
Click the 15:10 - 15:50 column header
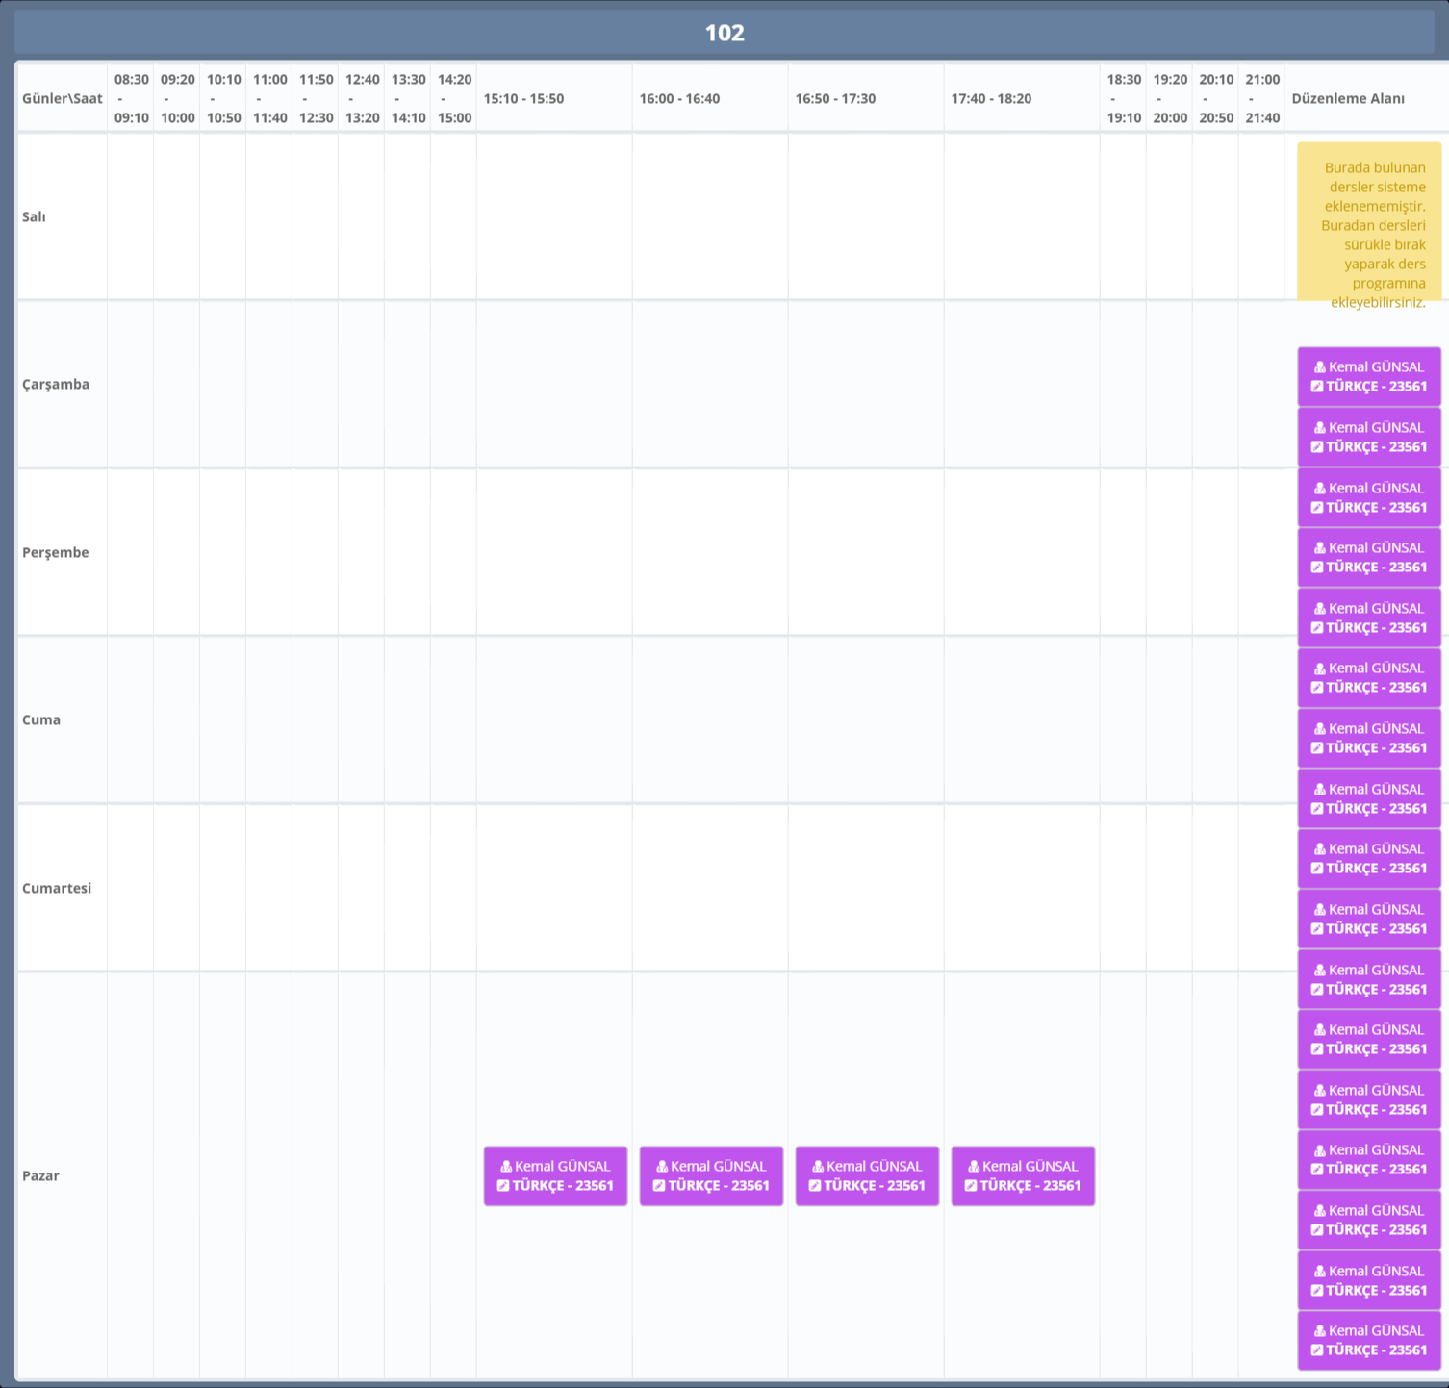coord(523,98)
